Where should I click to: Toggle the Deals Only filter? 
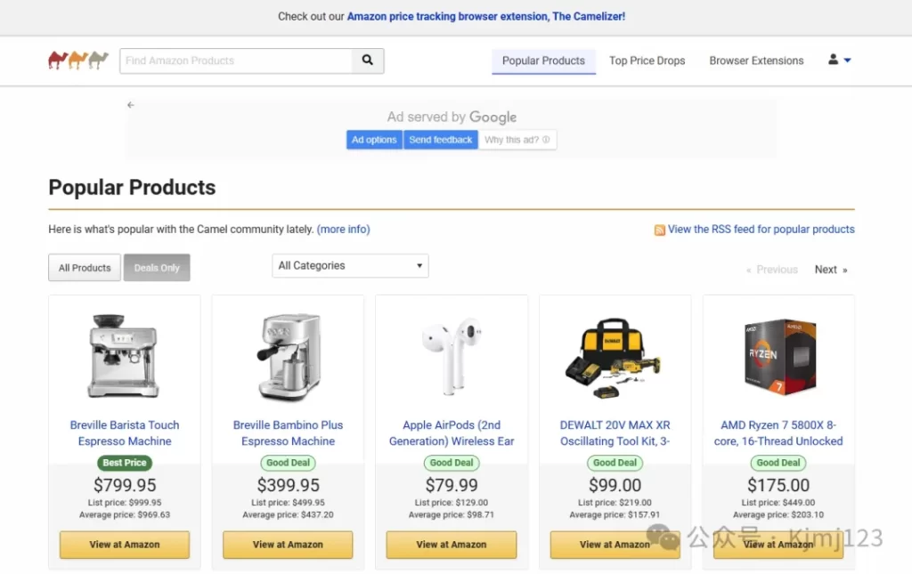coord(157,268)
